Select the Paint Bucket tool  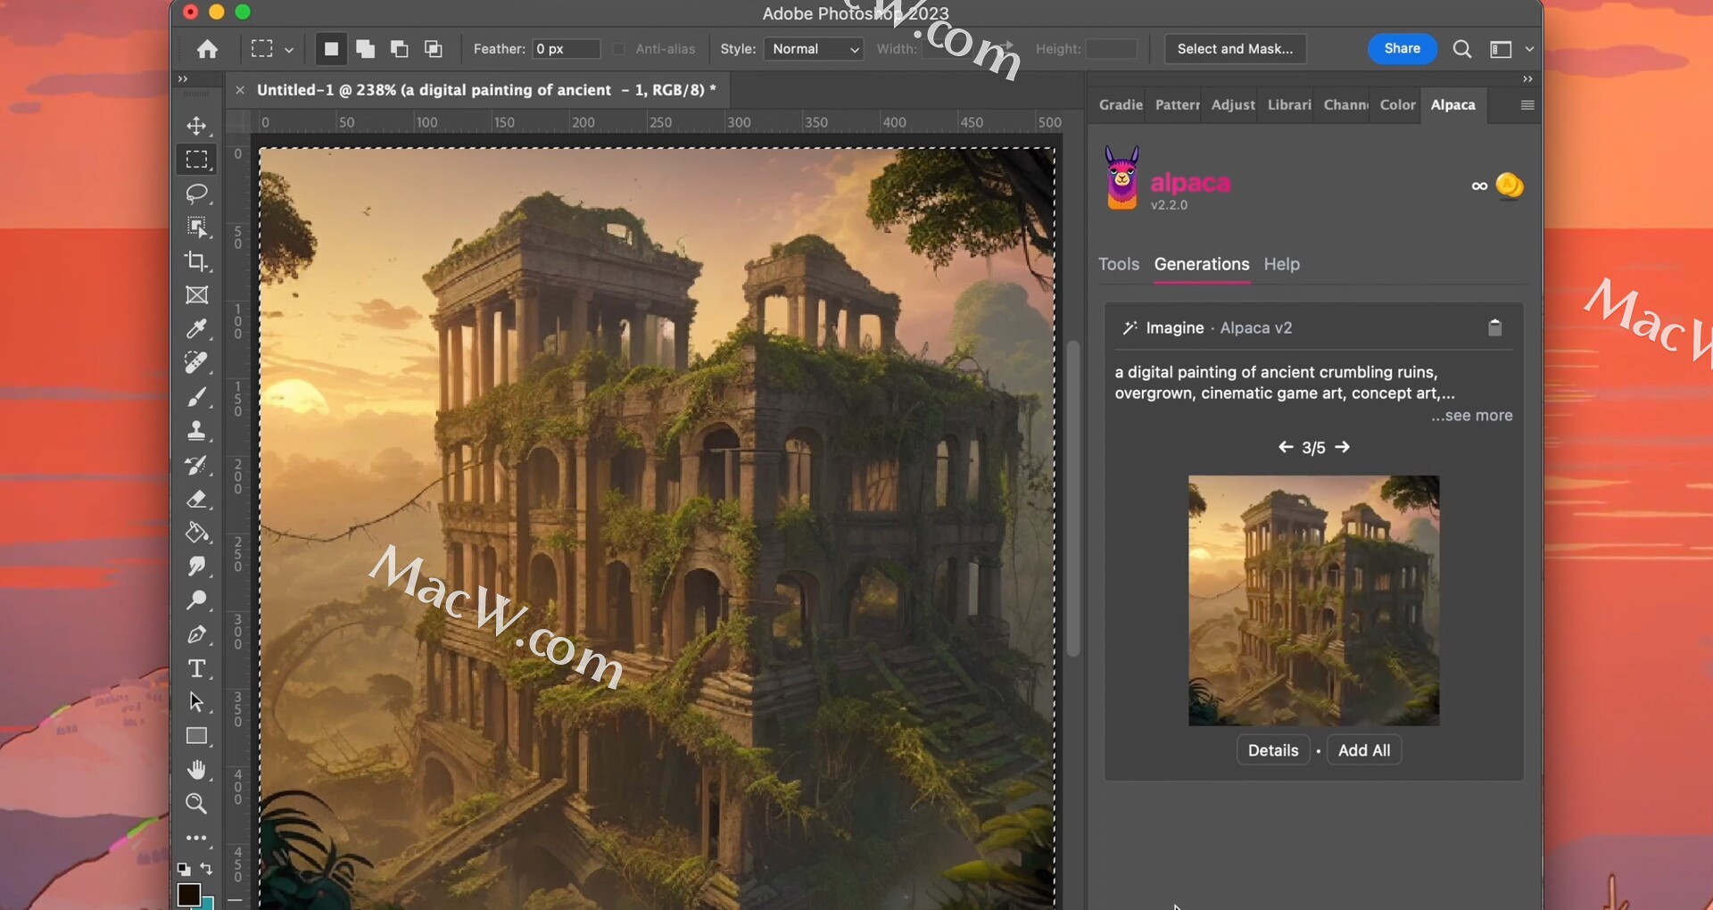click(196, 533)
